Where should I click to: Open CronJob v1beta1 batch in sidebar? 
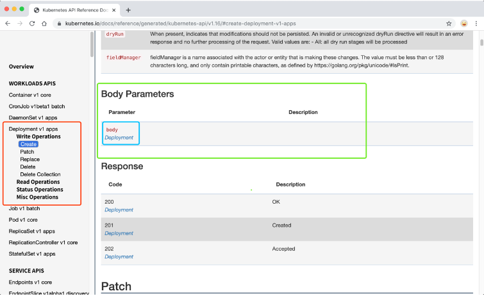37,106
